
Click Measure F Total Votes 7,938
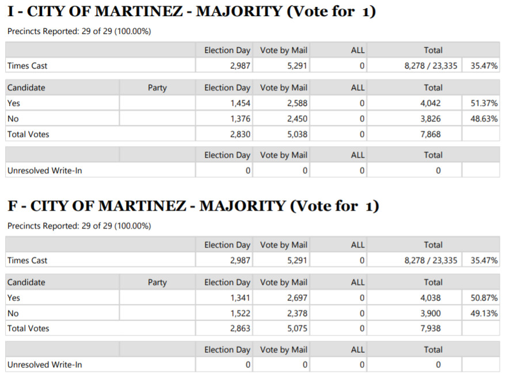click(x=430, y=329)
